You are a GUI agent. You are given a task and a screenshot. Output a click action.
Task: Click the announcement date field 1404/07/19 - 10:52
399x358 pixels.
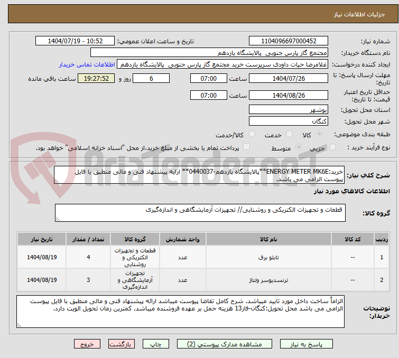point(75,41)
